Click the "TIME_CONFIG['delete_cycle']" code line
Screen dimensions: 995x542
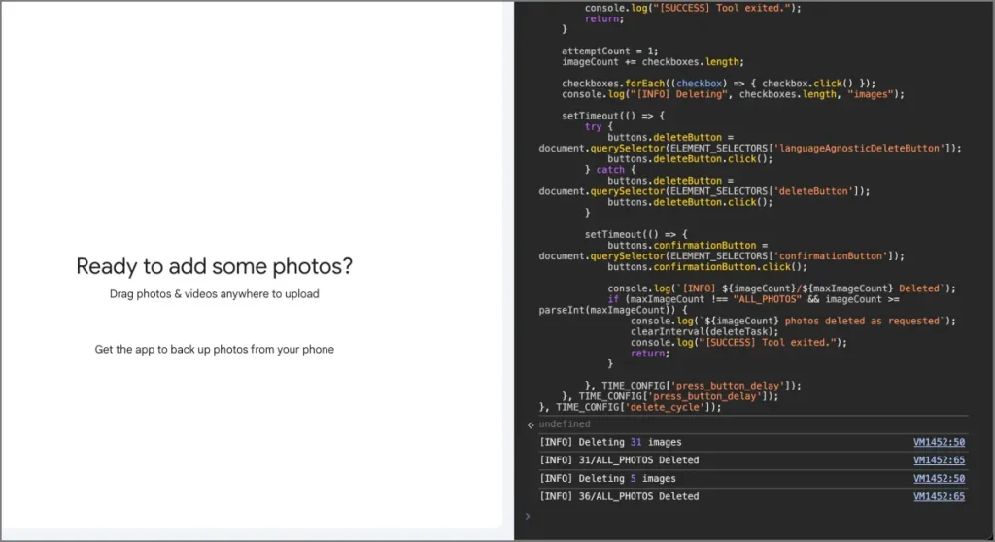pyautogui.click(x=630, y=407)
